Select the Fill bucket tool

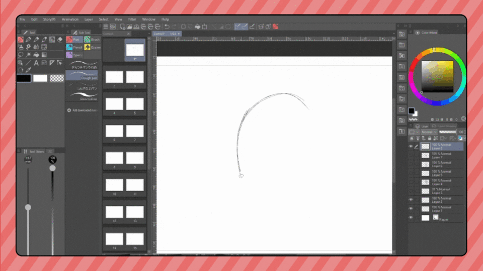coord(36,55)
